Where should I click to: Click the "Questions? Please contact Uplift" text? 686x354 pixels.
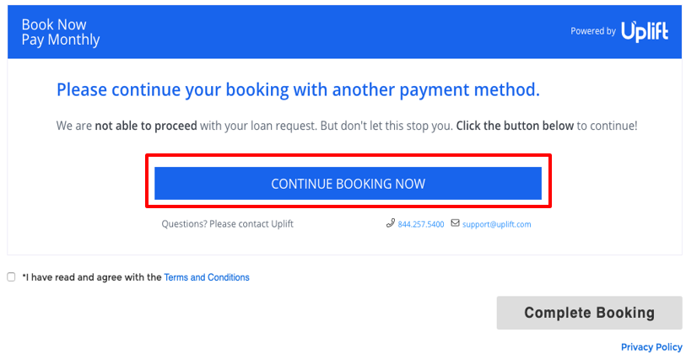(228, 224)
